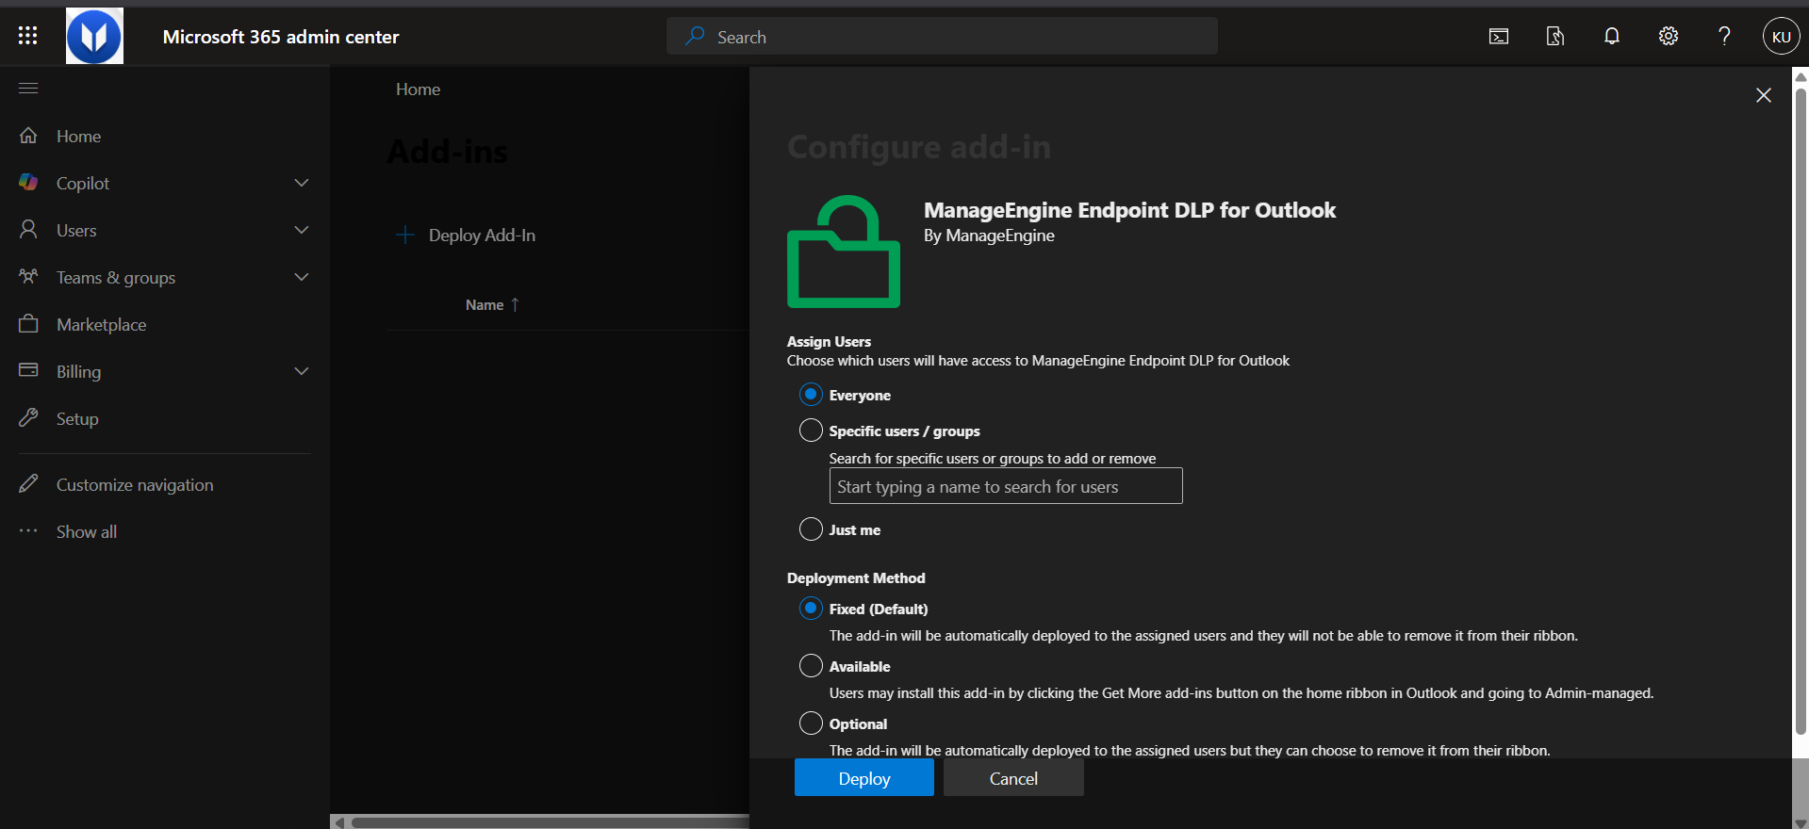
Task: Collapse the navigation hamburger menu
Action: click(x=28, y=89)
